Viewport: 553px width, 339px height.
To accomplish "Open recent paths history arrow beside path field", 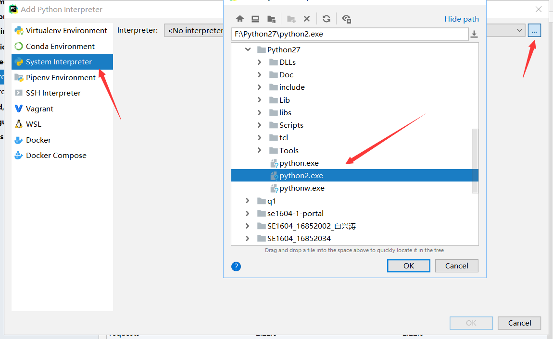I will [x=474, y=34].
